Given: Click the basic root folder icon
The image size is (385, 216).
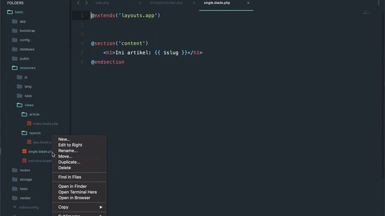Looking at the screenshot, I should [x=10, y=12].
